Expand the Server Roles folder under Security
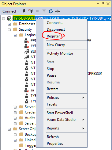112x150 pixels. click(15, 107)
